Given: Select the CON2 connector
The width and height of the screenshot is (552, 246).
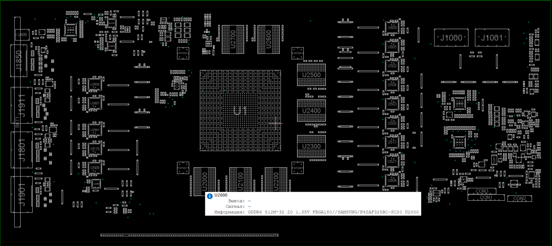Looking at the screenshot, I should 519,198.
